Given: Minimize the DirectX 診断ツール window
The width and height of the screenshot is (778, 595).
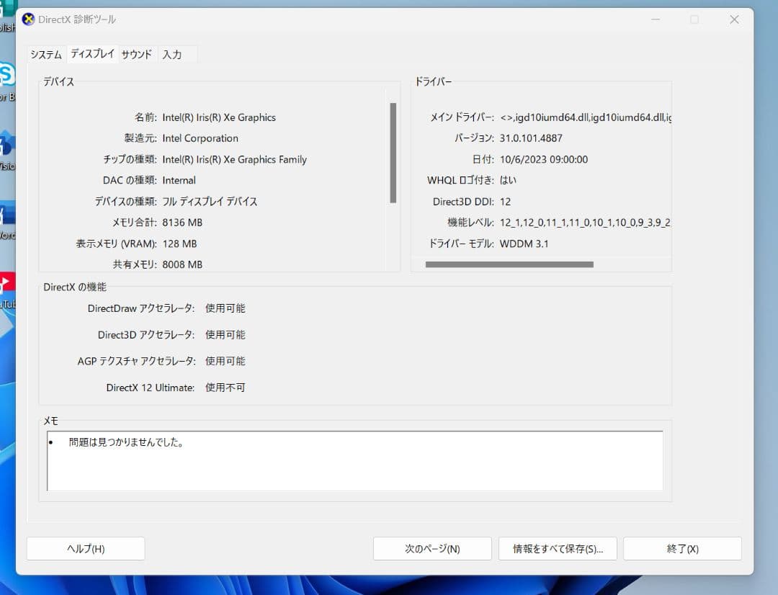Looking at the screenshot, I should tap(656, 19).
